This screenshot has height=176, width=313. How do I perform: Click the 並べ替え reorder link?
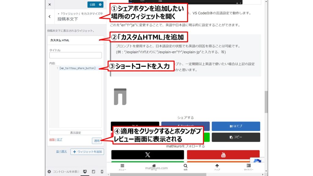[x=61, y=152]
